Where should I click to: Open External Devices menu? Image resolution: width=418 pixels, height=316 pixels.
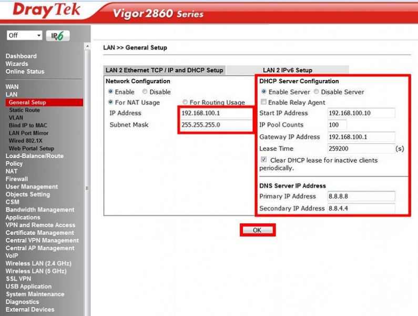pyautogui.click(x=30, y=310)
